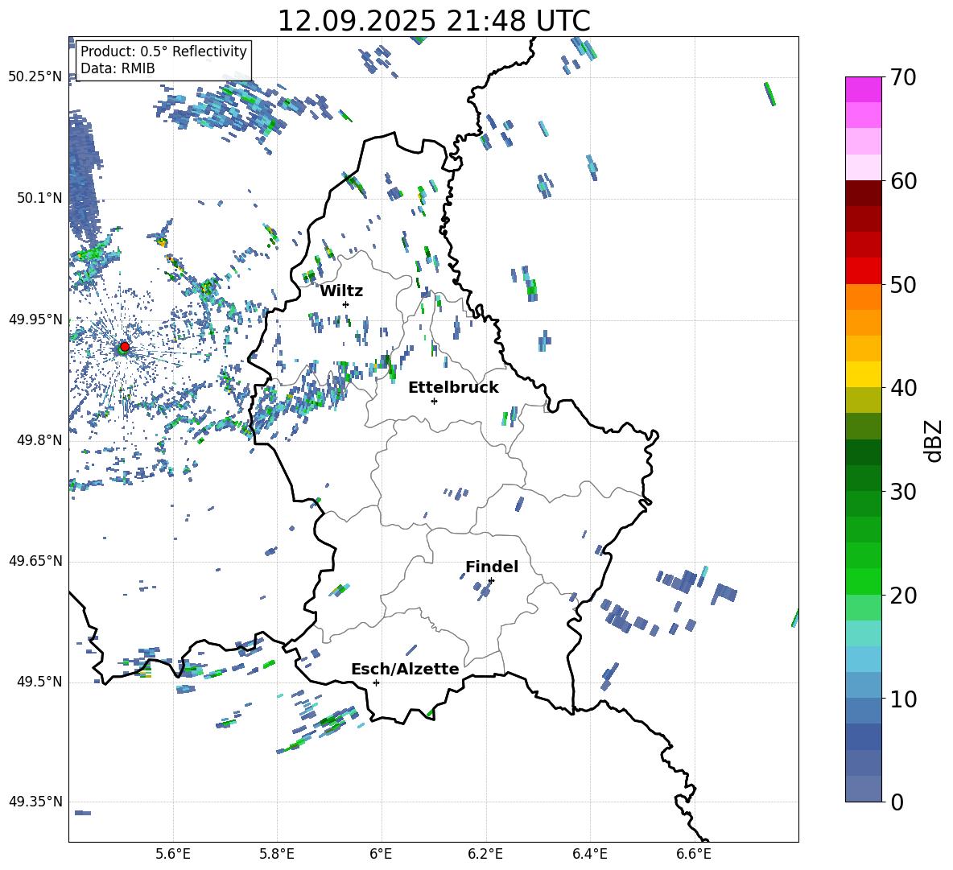Click the dBZ colorbar axis label
953x870 pixels.
coord(934,440)
